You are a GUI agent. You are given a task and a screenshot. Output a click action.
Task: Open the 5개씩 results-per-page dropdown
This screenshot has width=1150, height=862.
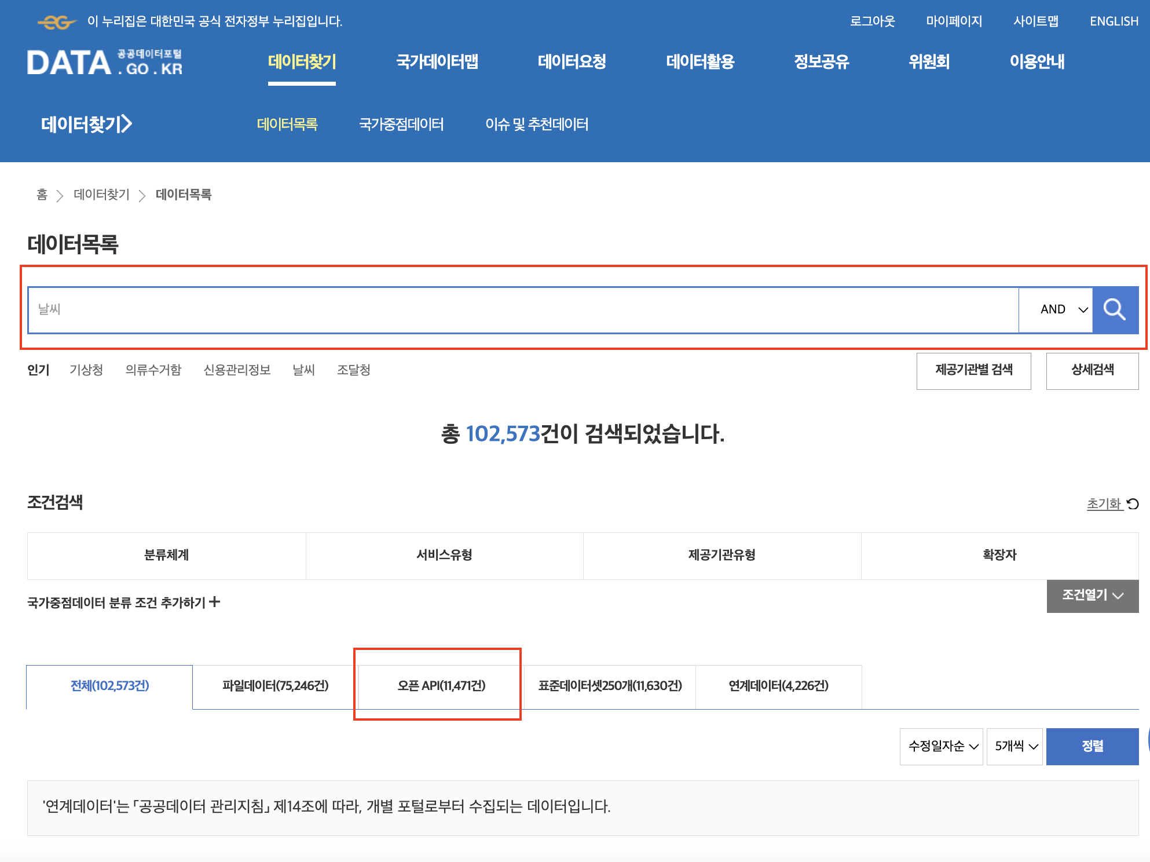[x=1015, y=746]
